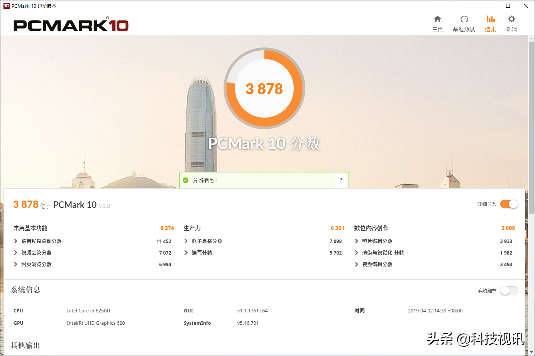Expand the 应用程序启动分数 row
Image resolution: width=535 pixels, height=356 pixels.
click(x=15, y=241)
